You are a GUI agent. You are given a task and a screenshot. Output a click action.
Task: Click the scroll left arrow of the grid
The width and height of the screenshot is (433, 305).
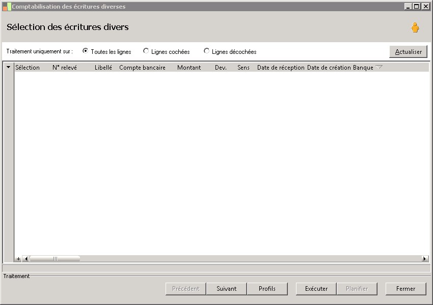click(x=26, y=259)
